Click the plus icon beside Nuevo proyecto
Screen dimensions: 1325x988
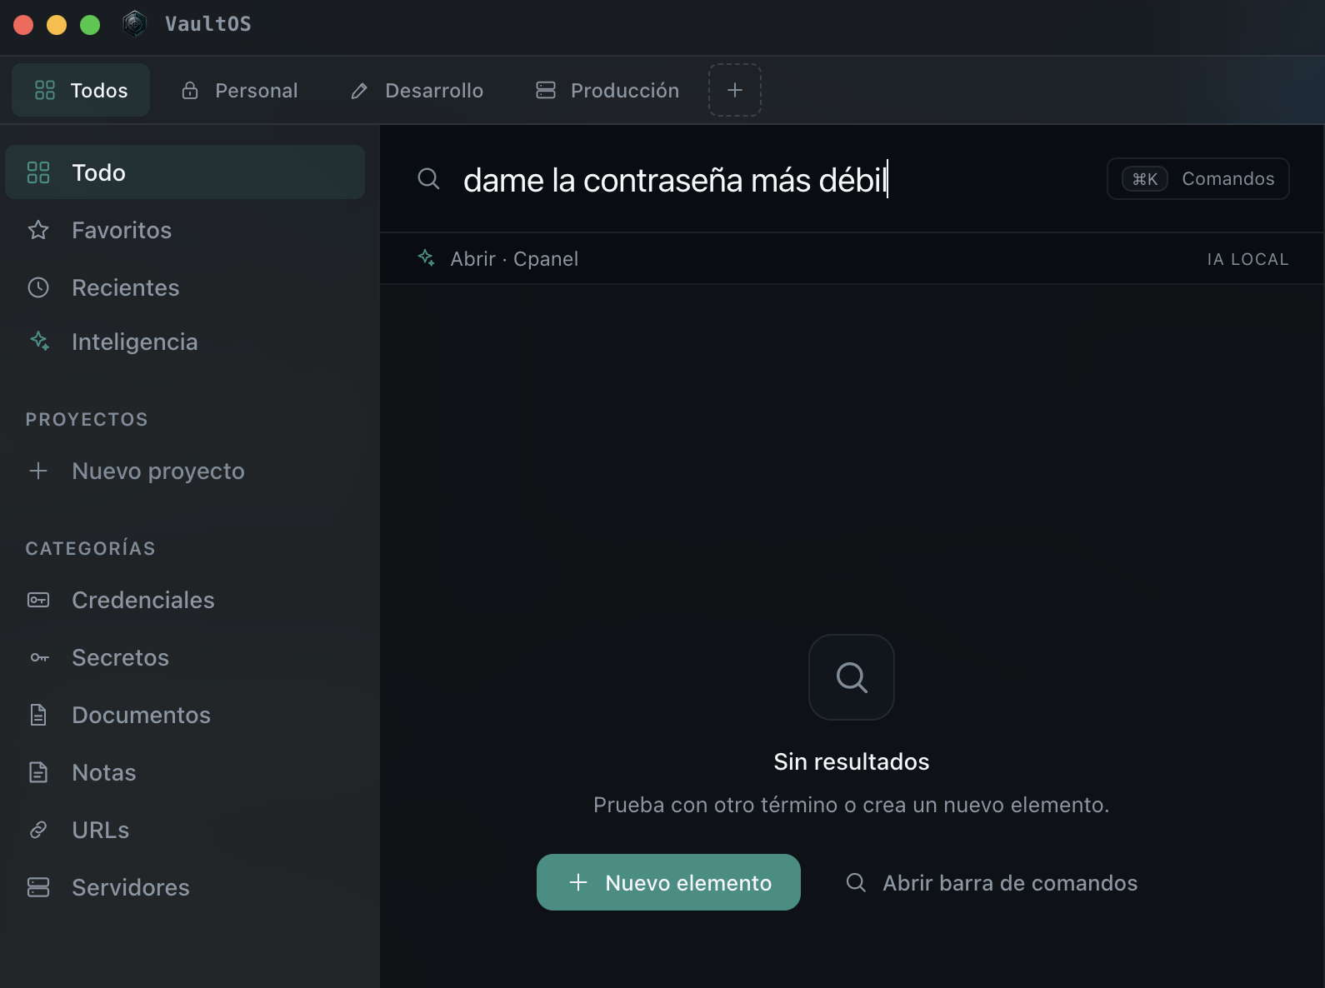pos(38,471)
